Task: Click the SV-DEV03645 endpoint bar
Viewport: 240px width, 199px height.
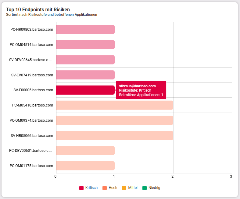Action: pyautogui.click(x=85, y=60)
